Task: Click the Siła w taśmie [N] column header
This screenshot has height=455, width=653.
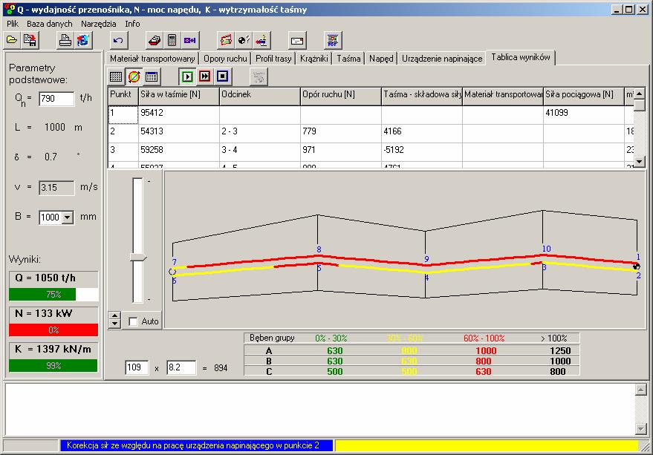Action: click(x=178, y=95)
